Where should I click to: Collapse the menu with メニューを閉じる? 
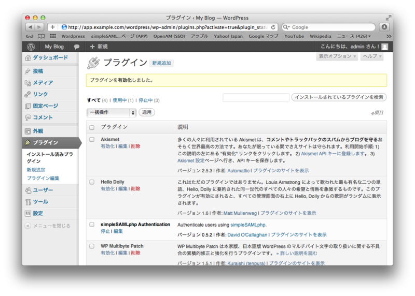click(48, 226)
